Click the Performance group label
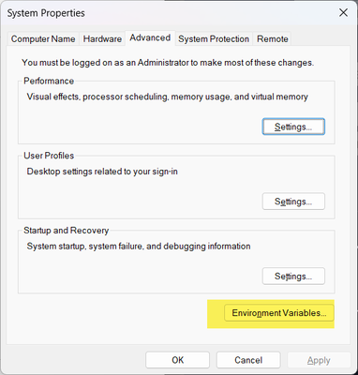Viewport: 358px width, 375px height. coord(49,81)
